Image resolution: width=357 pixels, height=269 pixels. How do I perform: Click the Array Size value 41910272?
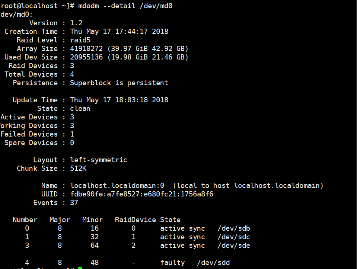point(86,48)
